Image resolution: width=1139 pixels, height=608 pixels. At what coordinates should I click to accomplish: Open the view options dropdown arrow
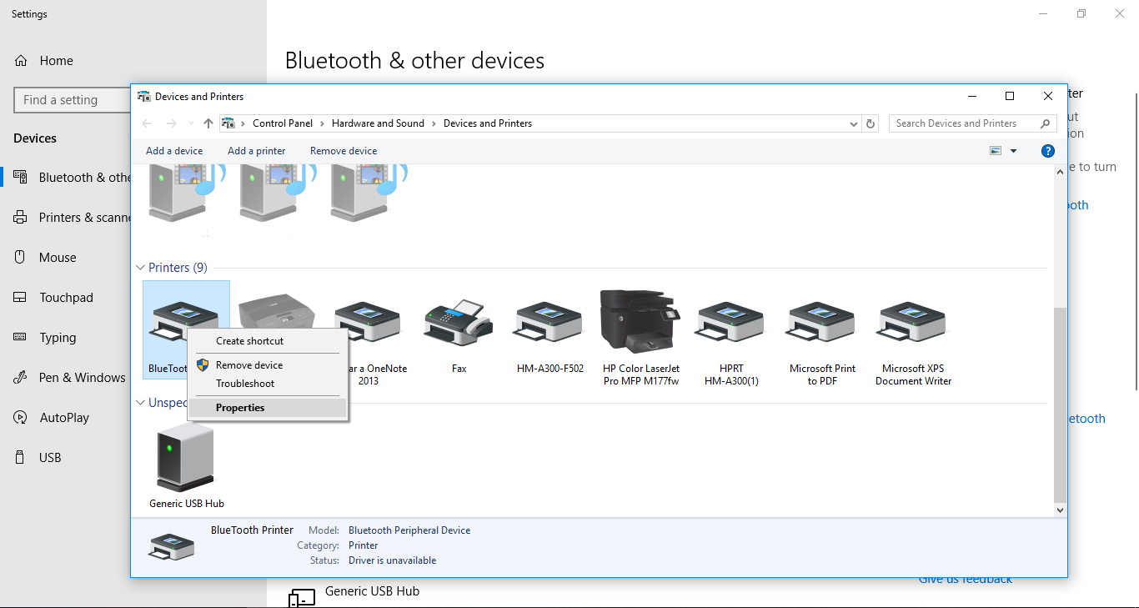pyautogui.click(x=1014, y=151)
